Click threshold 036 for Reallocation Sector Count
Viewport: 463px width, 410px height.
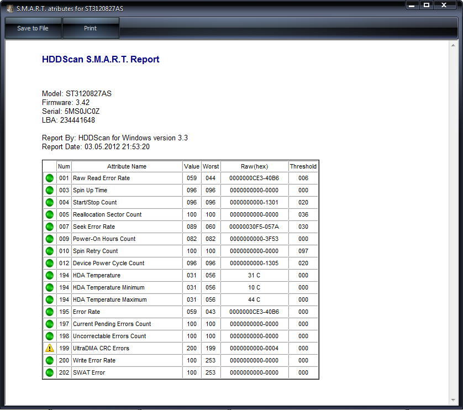303,214
